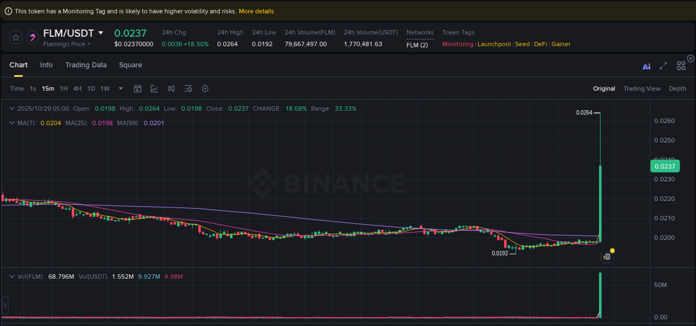Viewport: 696px width, 326px height.
Task: Click the green current price label 0.0237
Action: (x=665, y=166)
